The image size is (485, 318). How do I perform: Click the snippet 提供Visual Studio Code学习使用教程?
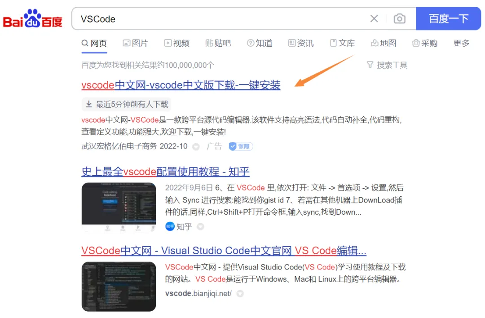tap(285, 273)
